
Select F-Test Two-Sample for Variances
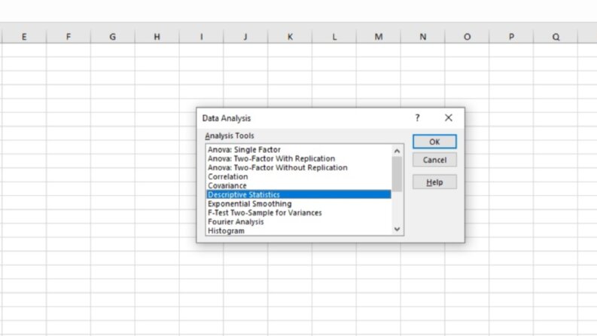298,212
